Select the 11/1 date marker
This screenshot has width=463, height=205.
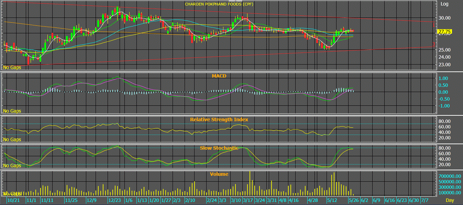tap(31, 200)
